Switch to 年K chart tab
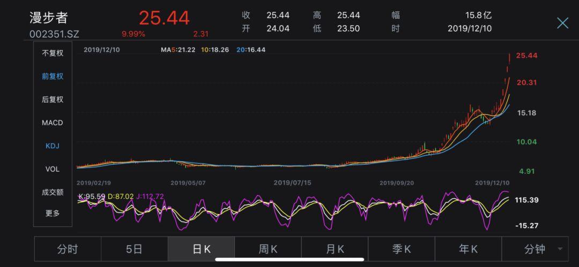 point(469,249)
